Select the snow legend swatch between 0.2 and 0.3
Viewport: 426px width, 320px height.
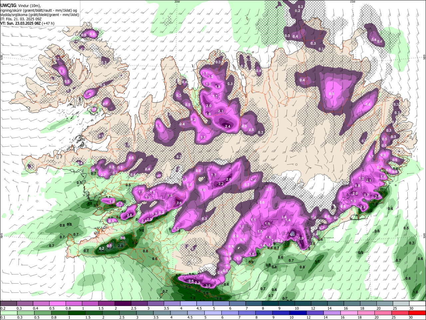[x=8, y=304]
